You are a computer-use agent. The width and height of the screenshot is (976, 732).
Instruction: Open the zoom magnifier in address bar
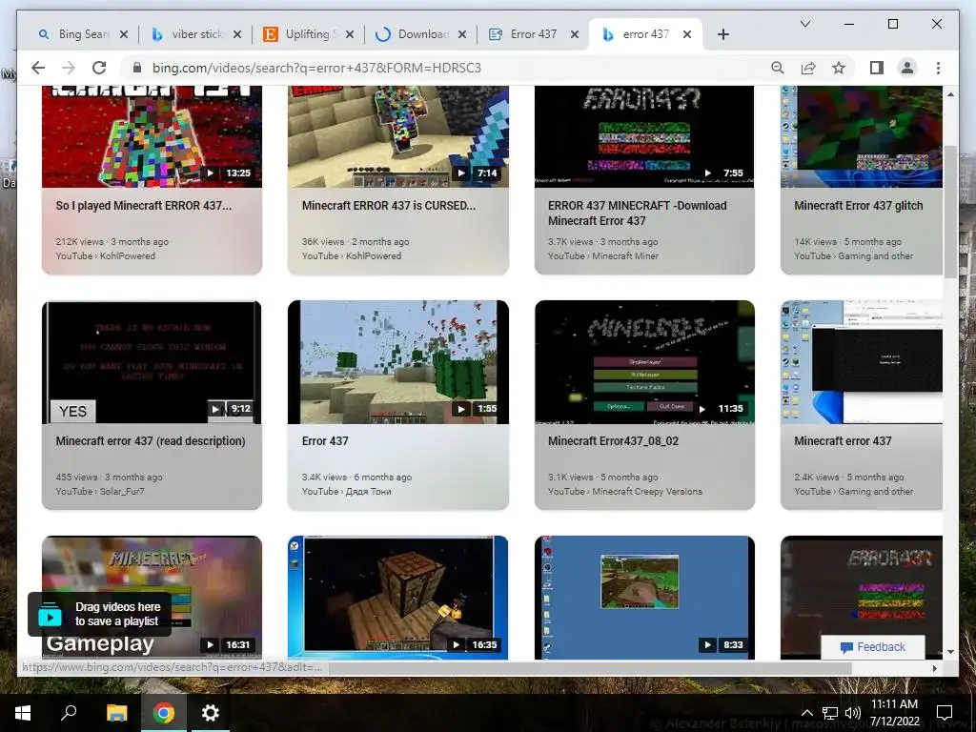tap(778, 68)
